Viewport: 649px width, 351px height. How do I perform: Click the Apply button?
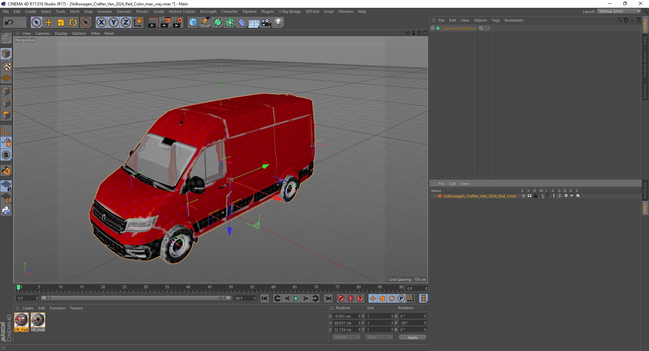pos(412,337)
